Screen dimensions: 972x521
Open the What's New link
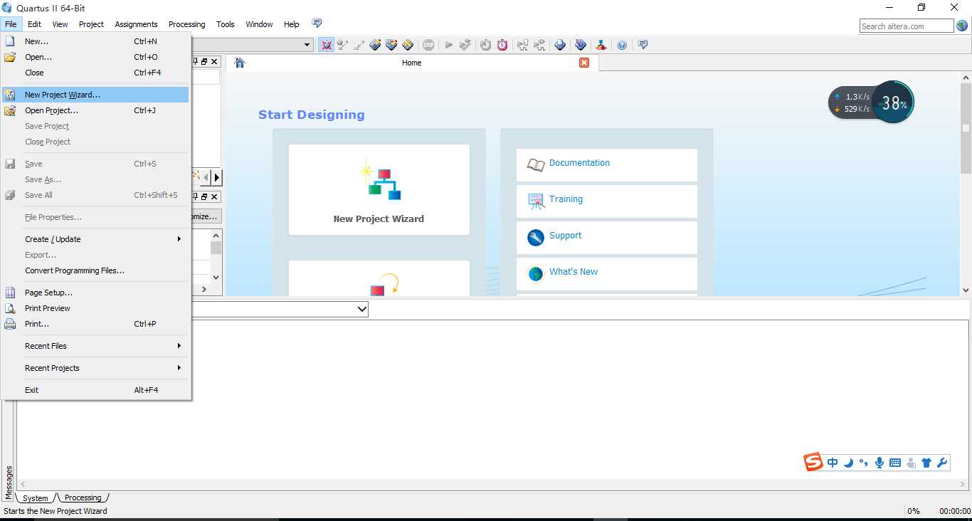click(x=574, y=272)
